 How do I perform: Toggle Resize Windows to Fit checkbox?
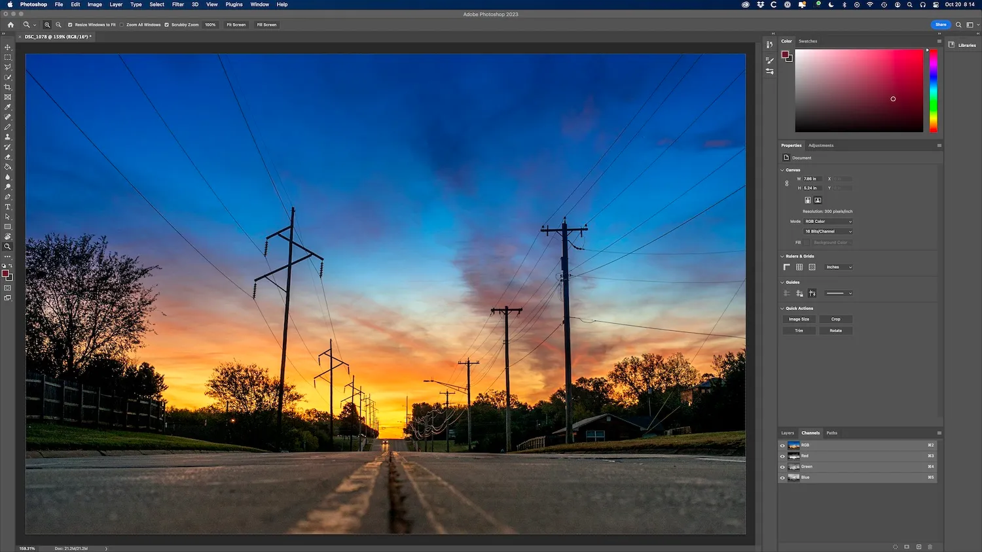coord(70,25)
